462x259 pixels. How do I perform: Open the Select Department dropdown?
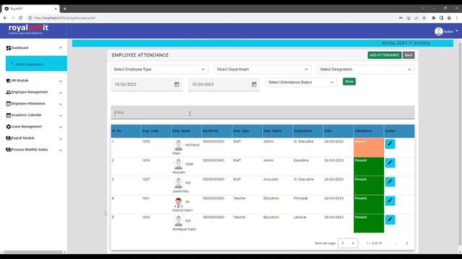pos(262,69)
